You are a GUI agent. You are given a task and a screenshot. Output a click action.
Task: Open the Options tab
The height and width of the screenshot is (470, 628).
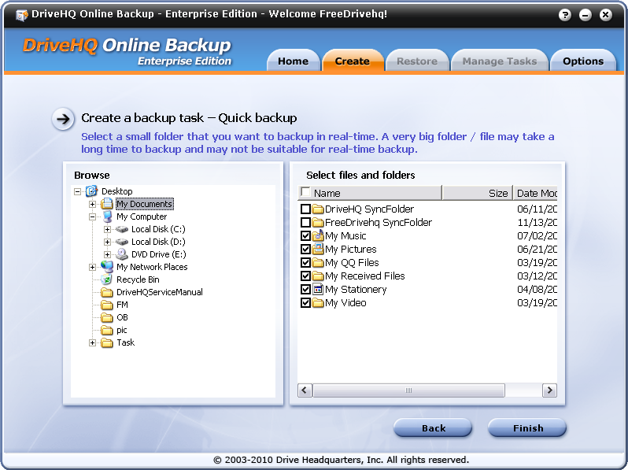coord(582,61)
